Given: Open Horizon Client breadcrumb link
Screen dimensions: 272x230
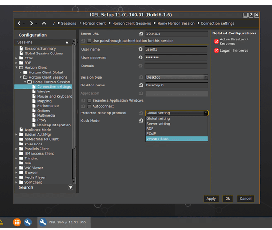Looking at the screenshot, I should pyautogui.click(x=94, y=23).
